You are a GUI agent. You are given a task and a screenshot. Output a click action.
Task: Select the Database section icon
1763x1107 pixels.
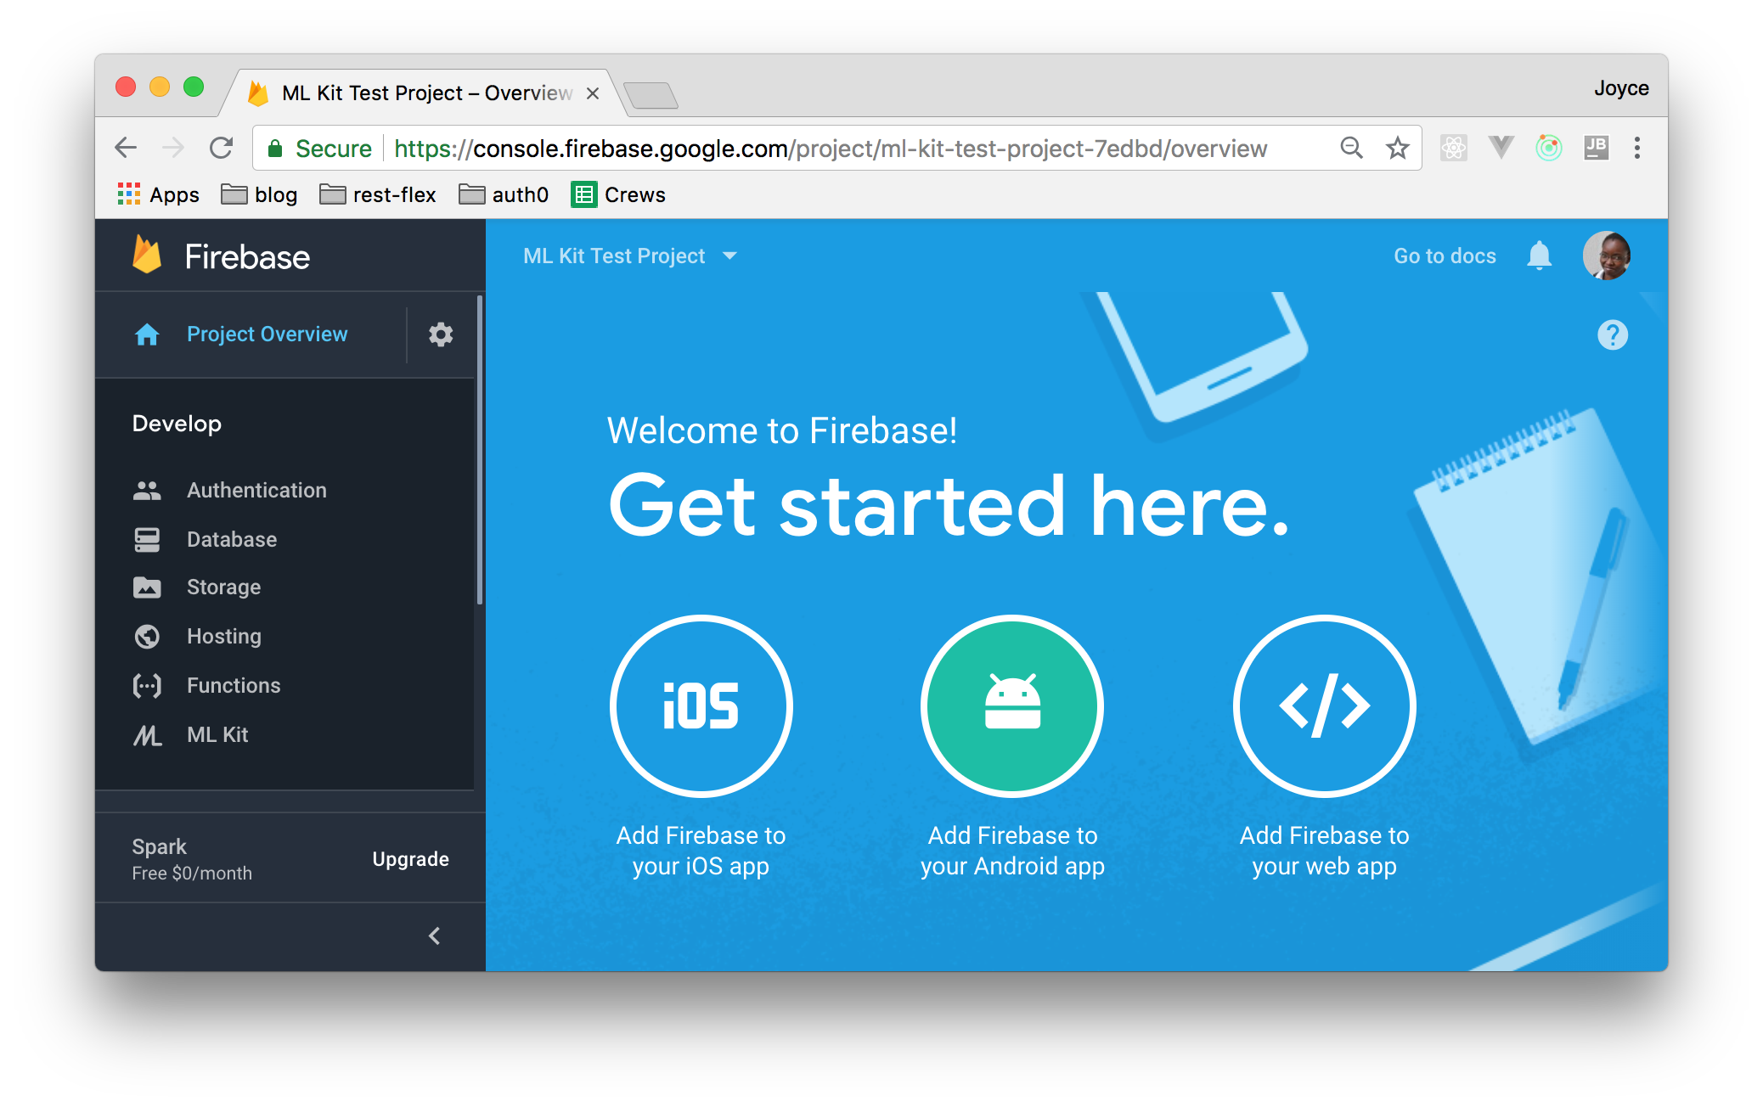(x=145, y=537)
